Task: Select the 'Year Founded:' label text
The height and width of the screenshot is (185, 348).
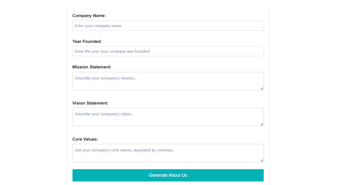Action: pos(87,42)
